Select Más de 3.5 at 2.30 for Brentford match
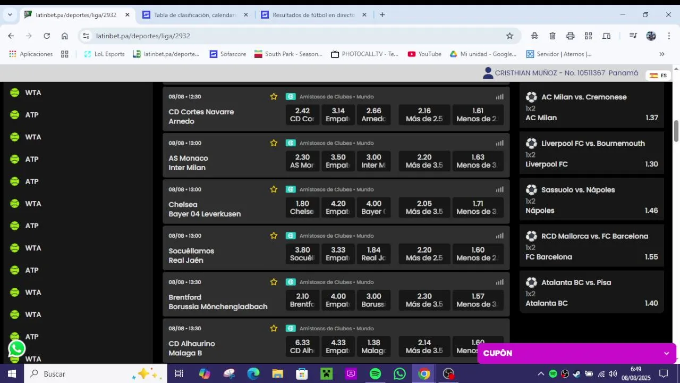680x383 pixels. click(424, 300)
